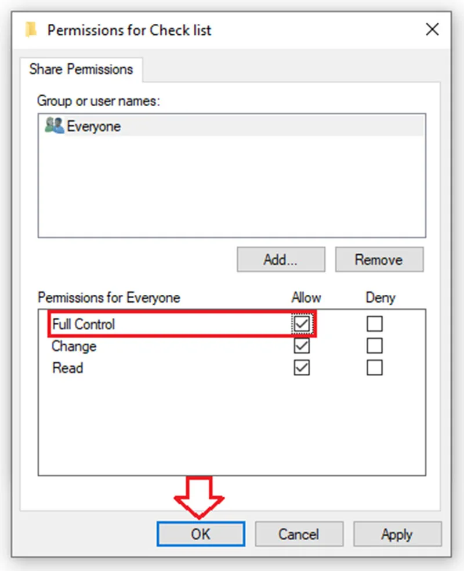Viewport: 464px width, 571px height.
Task: Close the Permissions for Check list dialog
Action: (432, 30)
